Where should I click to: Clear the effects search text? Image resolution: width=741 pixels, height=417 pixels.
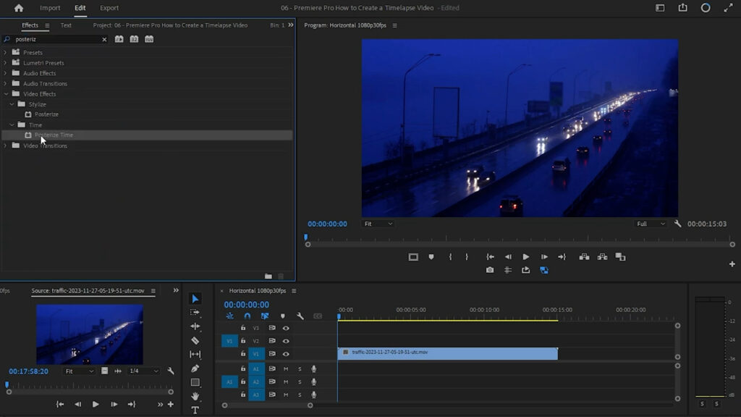click(x=104, y=39)
